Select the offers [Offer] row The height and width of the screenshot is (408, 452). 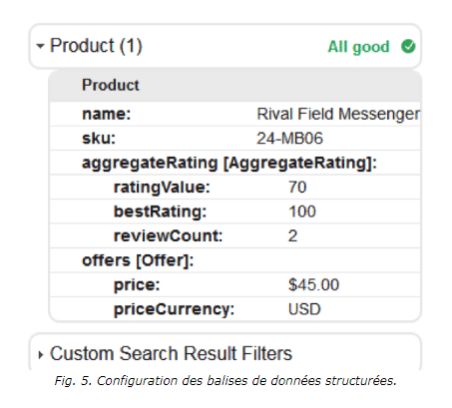[235, 260]
